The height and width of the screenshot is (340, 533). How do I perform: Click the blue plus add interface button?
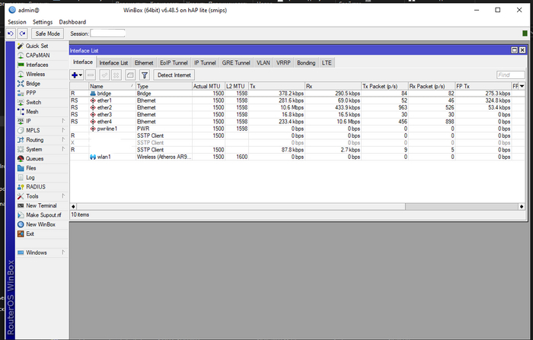point(75,75)
